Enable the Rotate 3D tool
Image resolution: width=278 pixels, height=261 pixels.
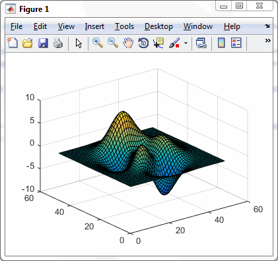point(143,43)
